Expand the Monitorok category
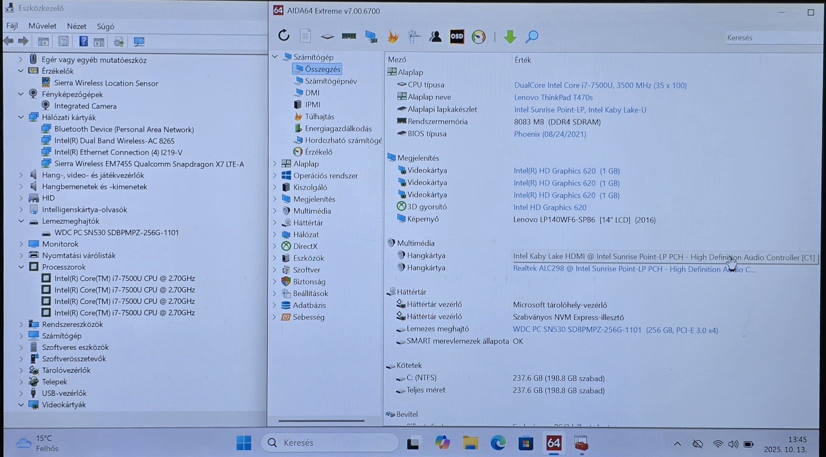The width and height of the screenshot is (826, 457). 21,244
